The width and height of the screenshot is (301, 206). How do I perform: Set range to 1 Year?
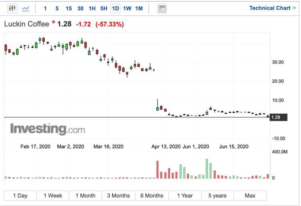pos(185,195)
